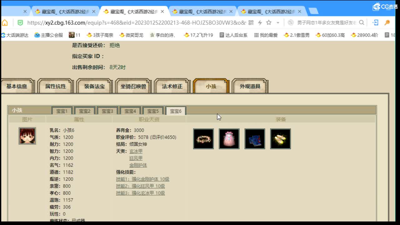
Task: Switch to 宝宝1 sub-tab
Action: click(62, 111)
